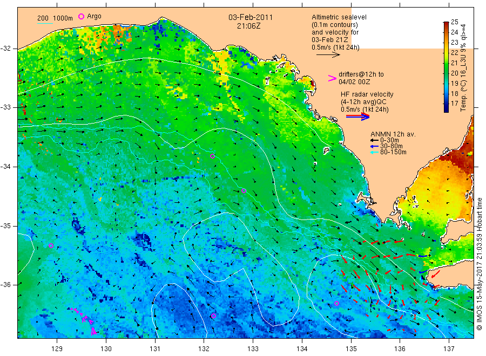The image size is (486, 356).
Task: Click the ANMN 12h av. heading
Action: click(x=393, y=134)
